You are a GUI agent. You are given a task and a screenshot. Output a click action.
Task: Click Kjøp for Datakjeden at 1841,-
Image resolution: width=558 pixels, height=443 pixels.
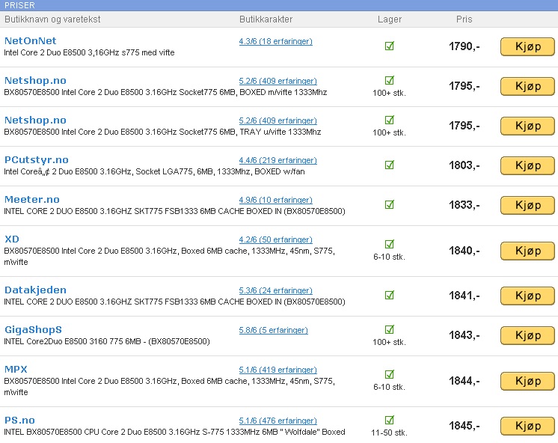527,296
